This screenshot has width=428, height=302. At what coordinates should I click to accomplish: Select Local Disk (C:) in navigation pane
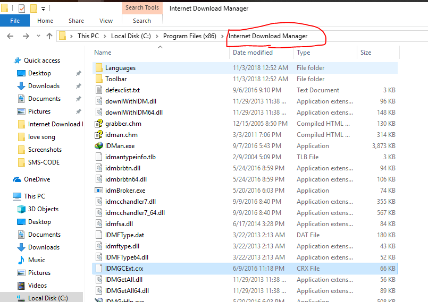48,298
